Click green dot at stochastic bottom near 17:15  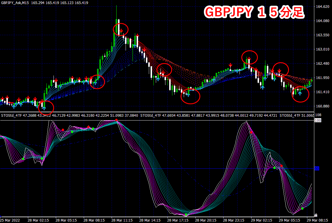pyautogui.click(x=186, y=215)
